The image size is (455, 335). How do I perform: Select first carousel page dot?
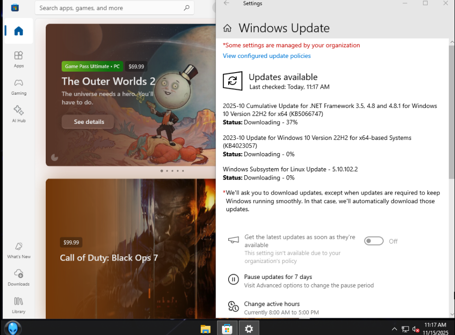162,171
